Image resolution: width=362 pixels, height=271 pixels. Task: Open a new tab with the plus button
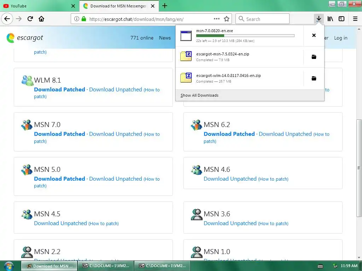[x=165, y=6]
